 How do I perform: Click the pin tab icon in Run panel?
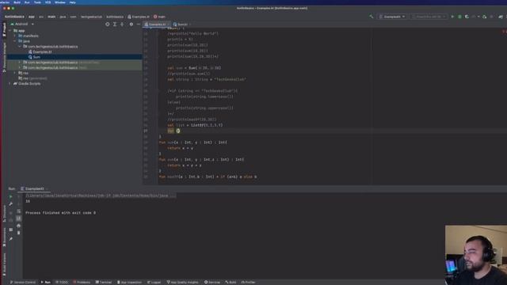(x=10, y=239)
